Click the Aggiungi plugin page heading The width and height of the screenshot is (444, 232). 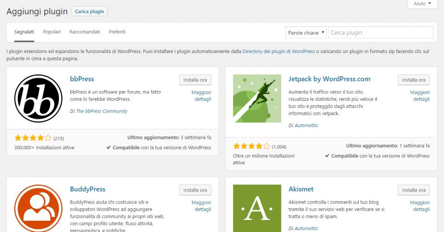pyautogui.click(x=37, y=11)
